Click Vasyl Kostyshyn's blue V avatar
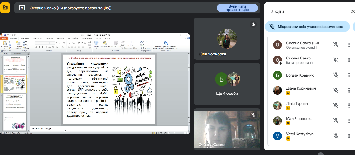This screenshot has height=155, width=355. (x=277, y=136)
